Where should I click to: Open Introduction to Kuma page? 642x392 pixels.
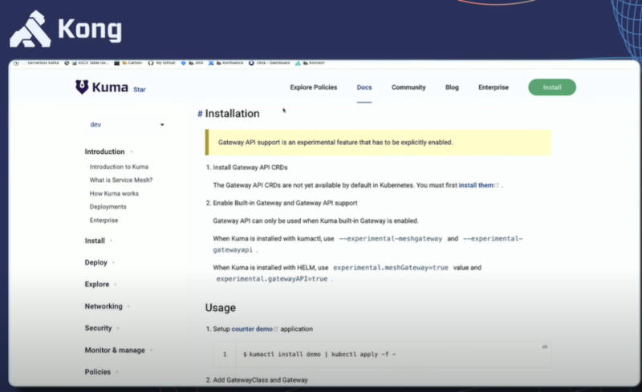pos(119,167)
